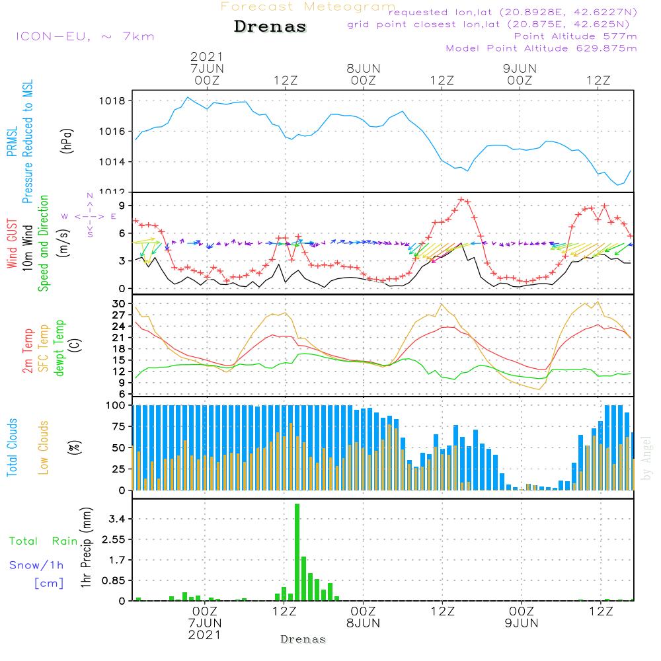Click the 27 tick on temperature axis

point(118,315)
